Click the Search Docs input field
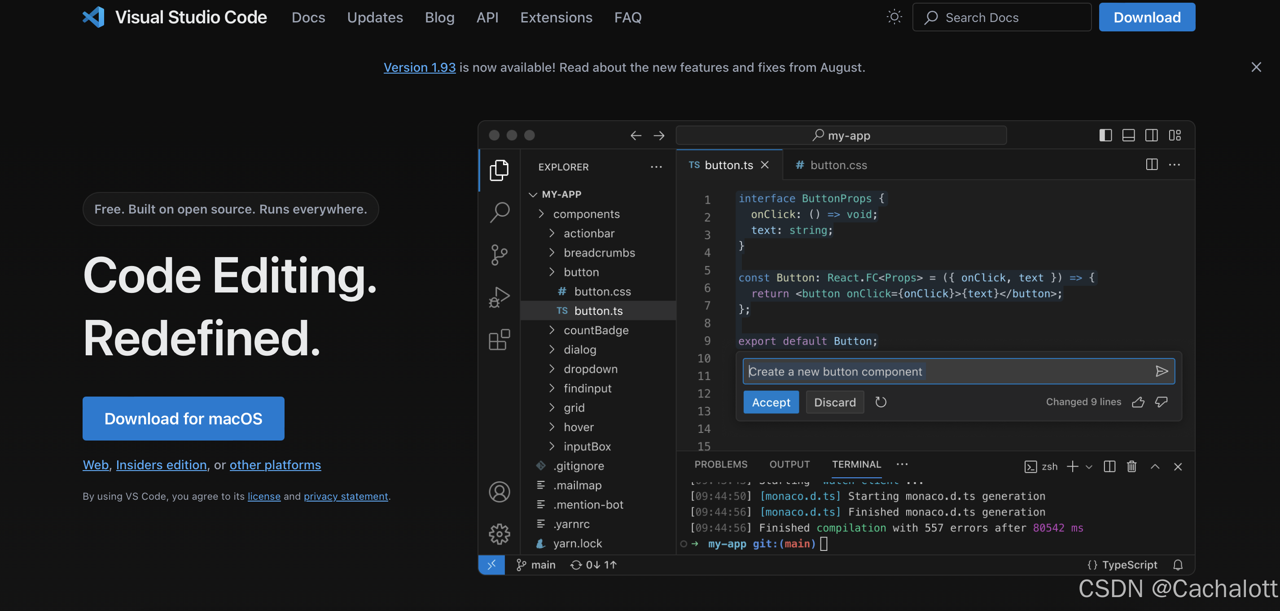Screen dimensions: 1280x611 tap(1002, 17)
